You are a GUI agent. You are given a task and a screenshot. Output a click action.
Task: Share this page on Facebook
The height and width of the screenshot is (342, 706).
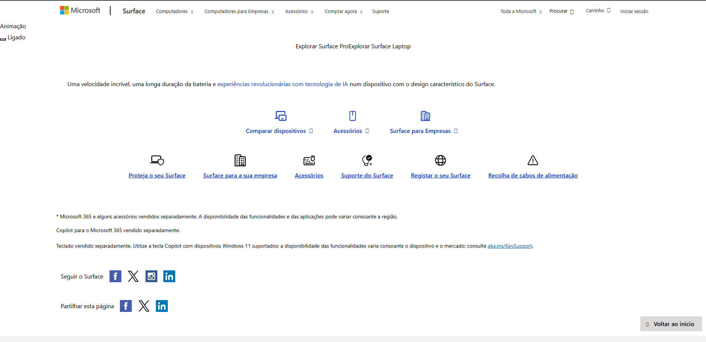coord(126,306)
